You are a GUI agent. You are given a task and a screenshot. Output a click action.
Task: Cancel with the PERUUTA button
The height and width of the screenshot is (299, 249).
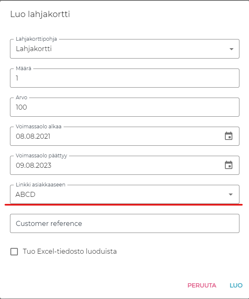(x=202, y=285)
